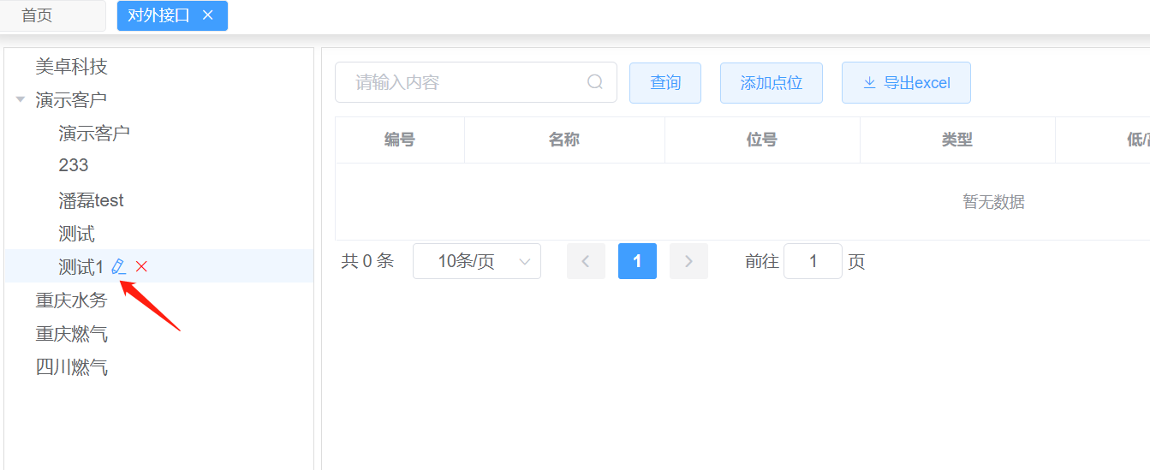Click the edit pencil icon beside 测试1
1150x470 pixels.
(x=118, y=267)
